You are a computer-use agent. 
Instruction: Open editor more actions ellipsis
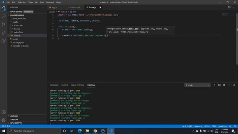pyautogui.click(x=234, y=7)
